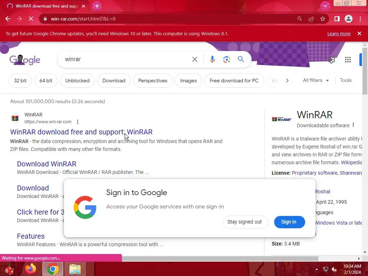Open WinRAR download free and support link
368x276 pixels.
coord(81,132)
